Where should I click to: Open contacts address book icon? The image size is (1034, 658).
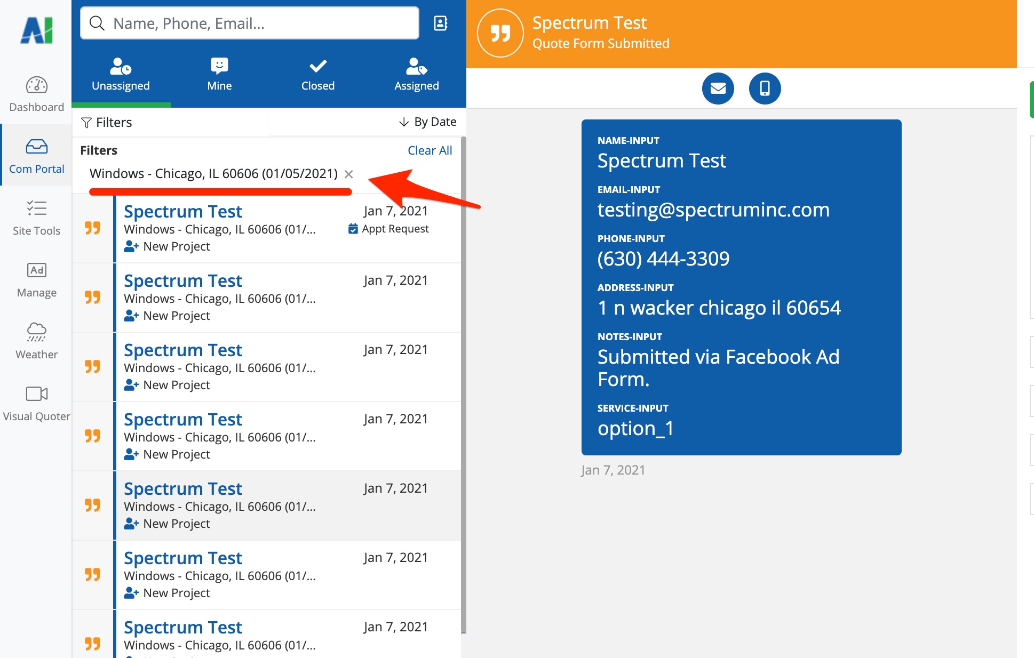coord(440,23)
